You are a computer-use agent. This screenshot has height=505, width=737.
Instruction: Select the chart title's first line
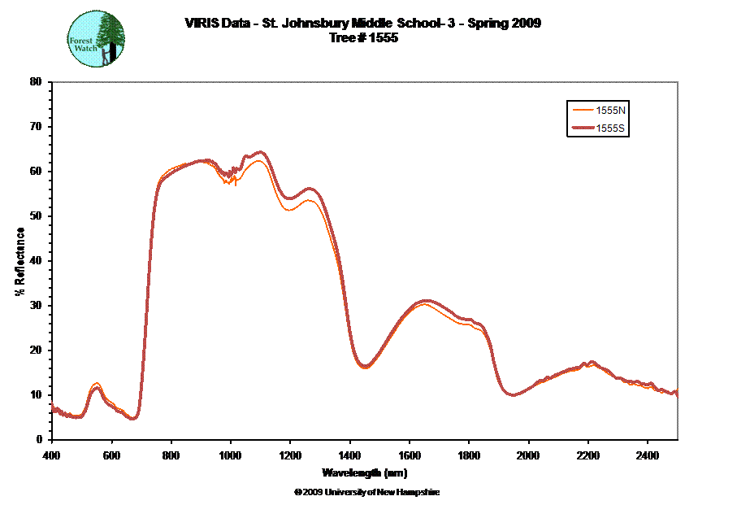click(x=362, y=24)
